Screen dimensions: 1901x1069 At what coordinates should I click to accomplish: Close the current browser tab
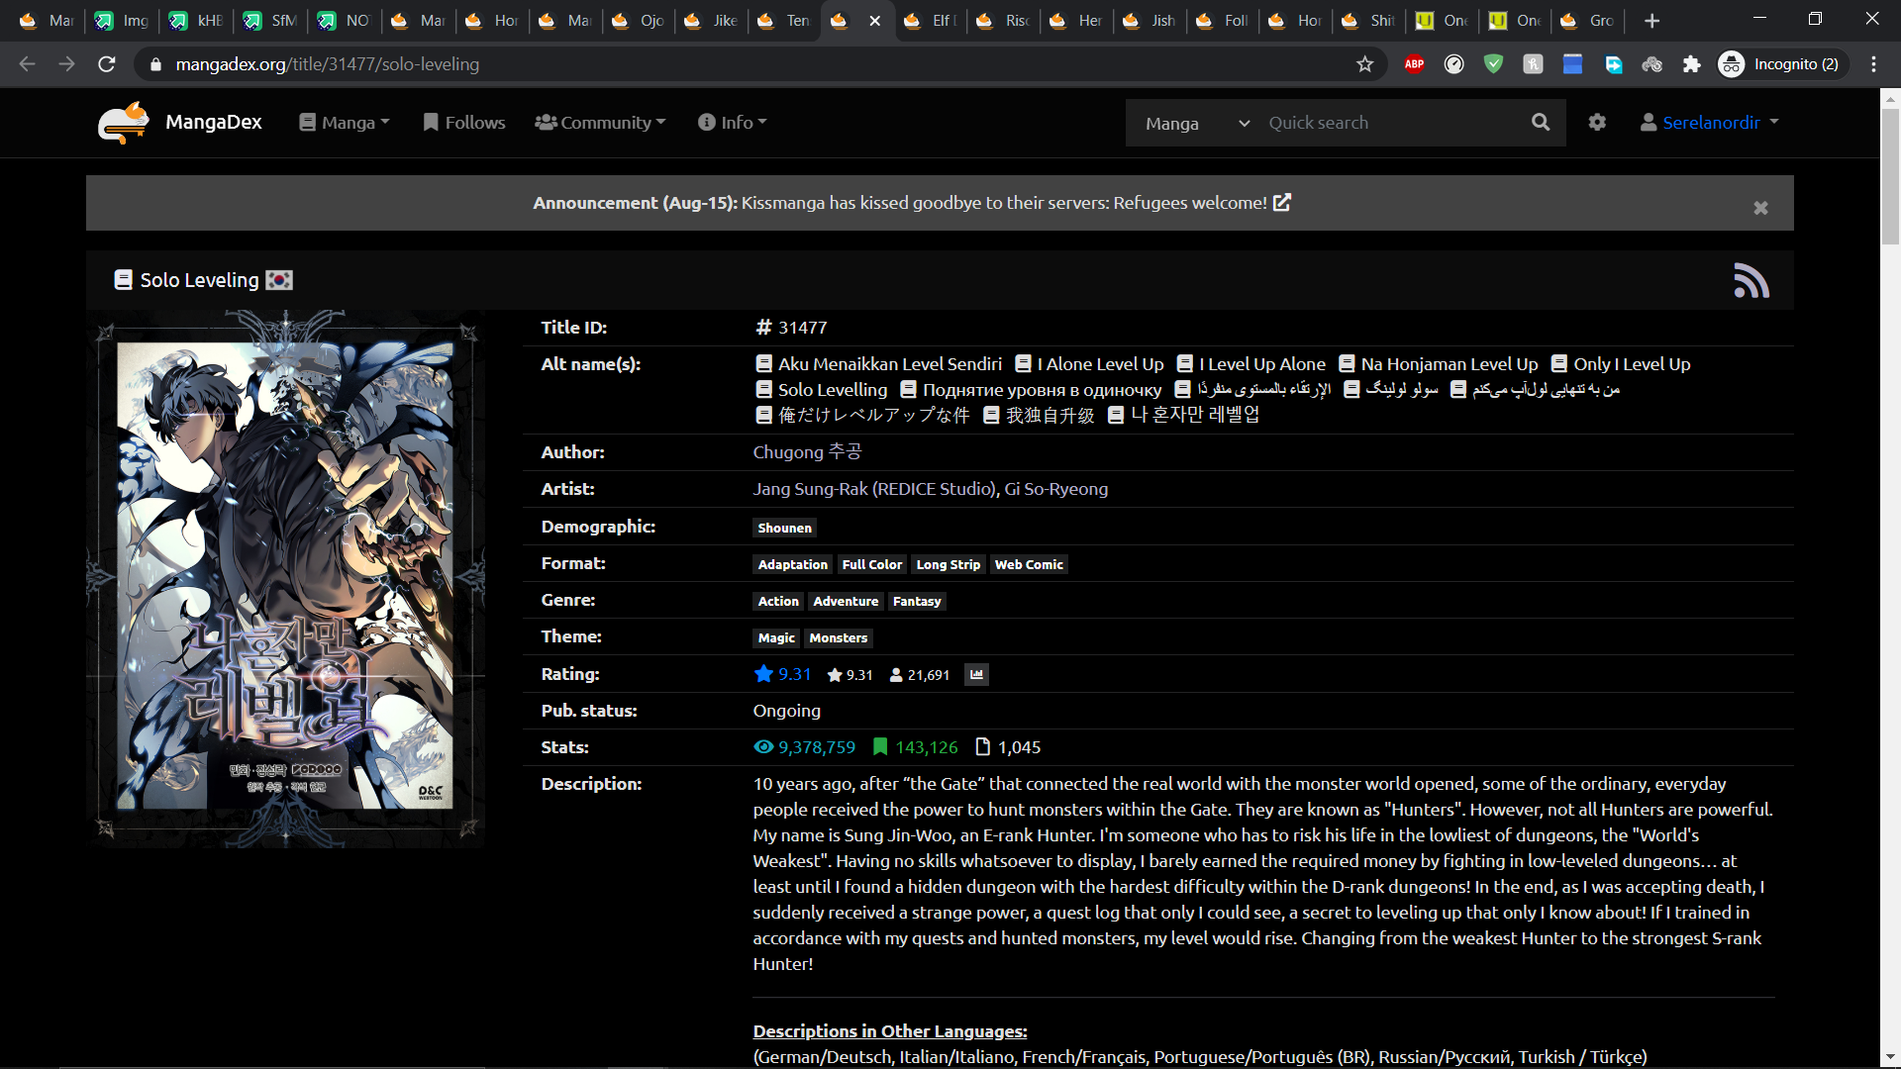(x=875, y=21)
